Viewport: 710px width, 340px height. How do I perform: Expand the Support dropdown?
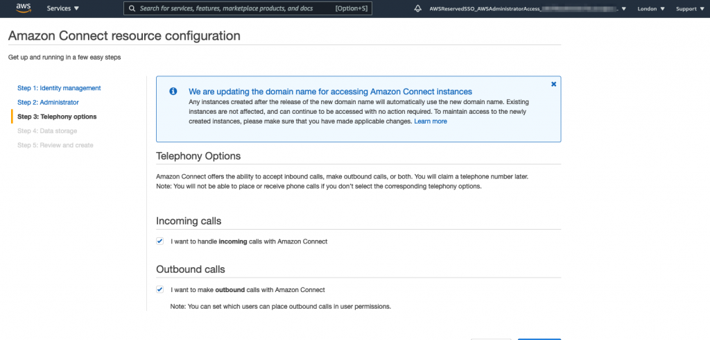[x=689, y=9]
